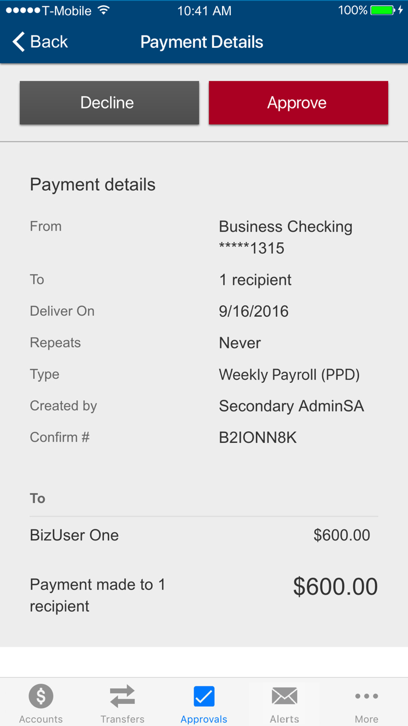This screenshot has width=408, height=726.
Task: Tap the battery level indicator
Action: pyautogui.click(x=382, y=9)
